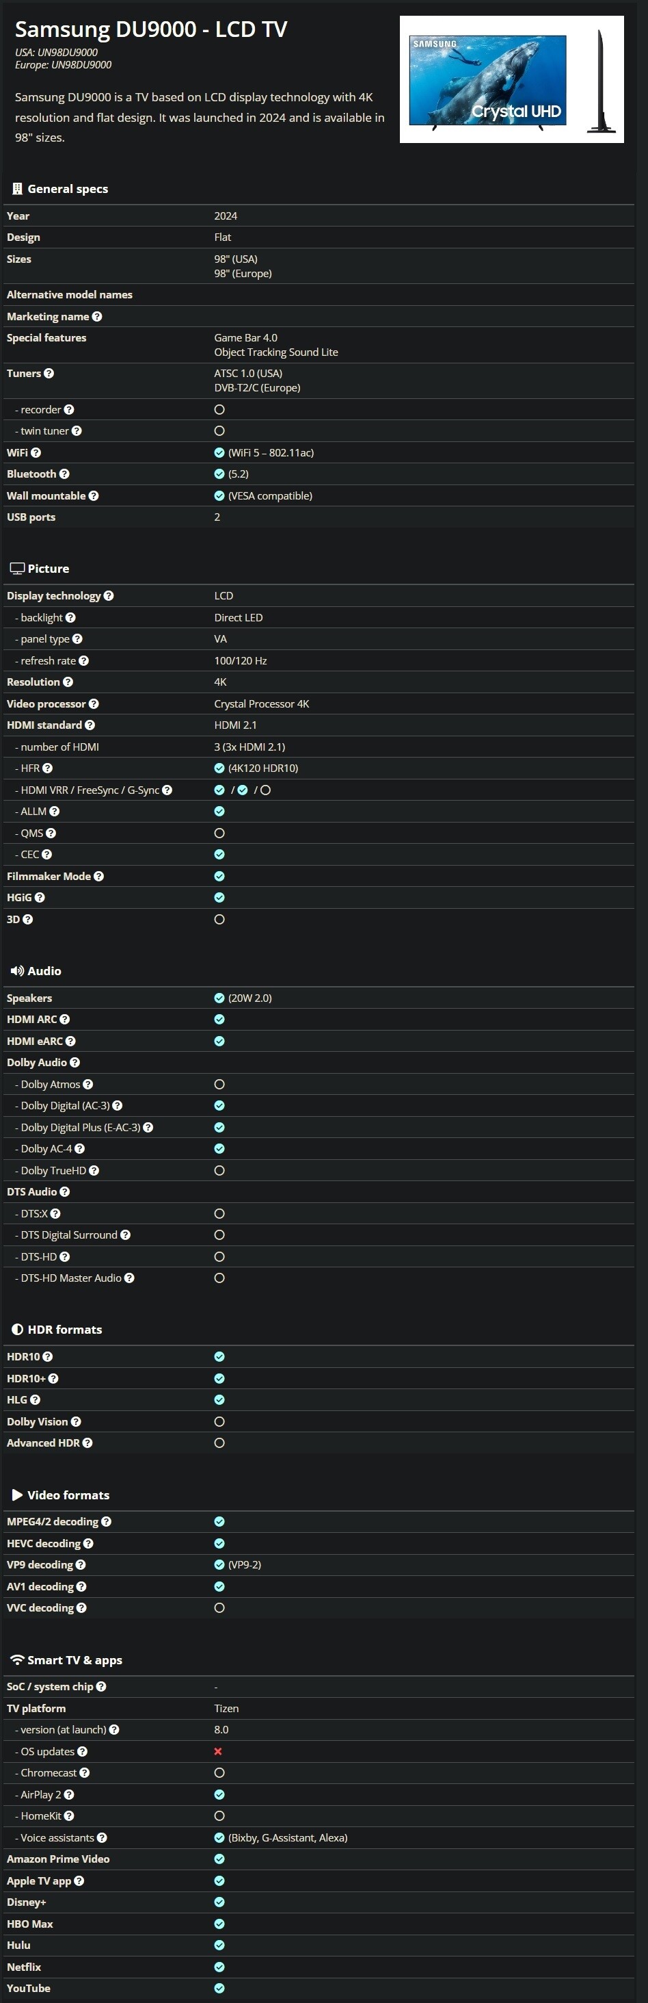
Task: Show the help tooltip for Voice assistants
Action: tap(102, 1837)
